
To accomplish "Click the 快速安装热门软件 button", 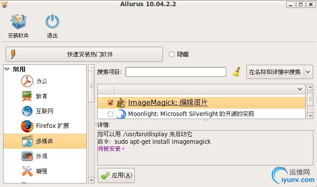I will (84, 54).
